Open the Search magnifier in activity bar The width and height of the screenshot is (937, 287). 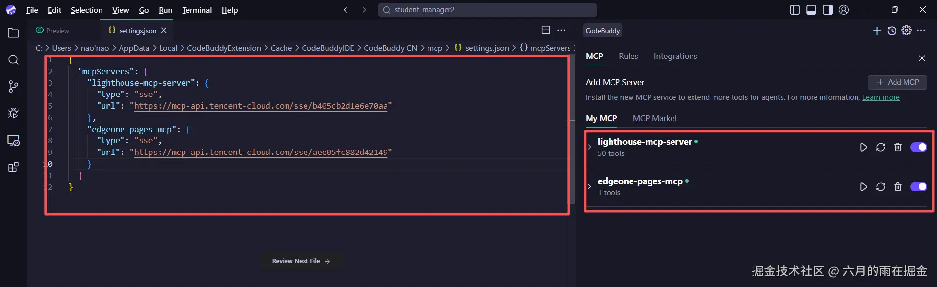tap(13, 59)
